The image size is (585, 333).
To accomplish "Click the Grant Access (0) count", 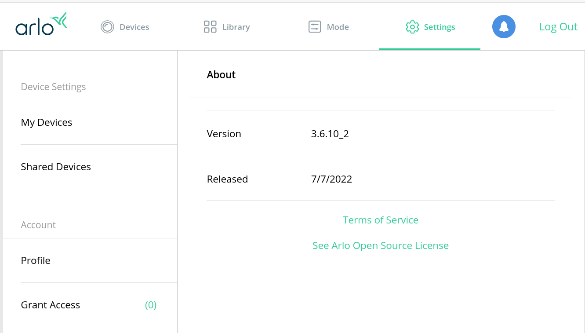I will click(151, 305).
